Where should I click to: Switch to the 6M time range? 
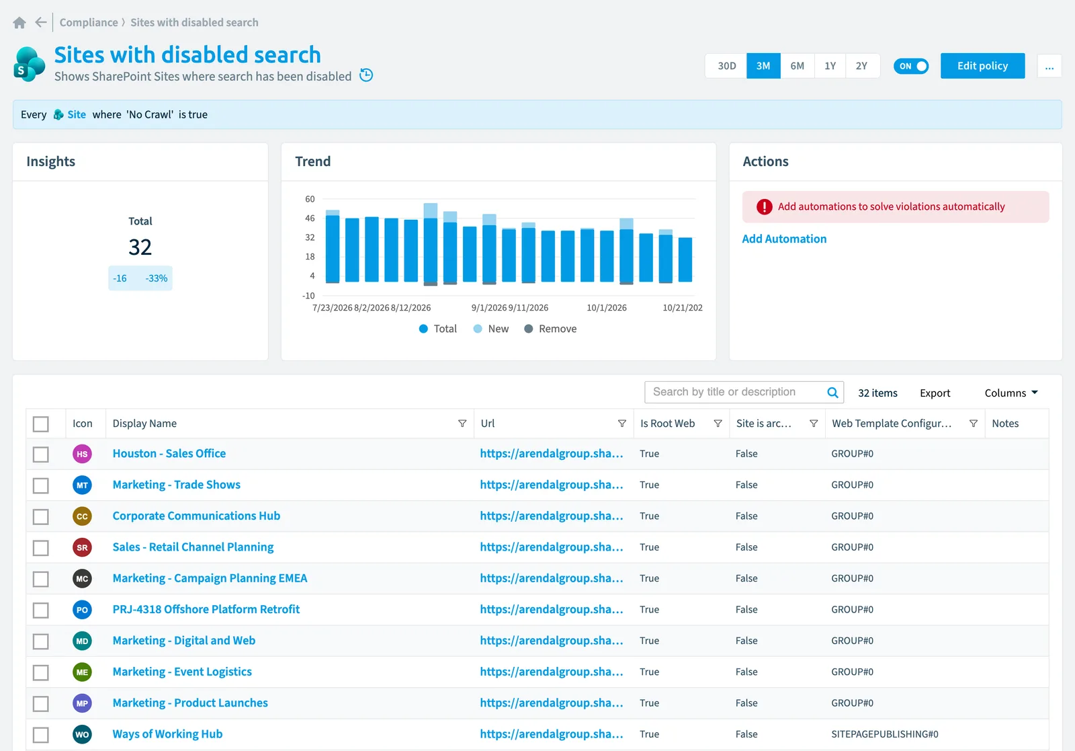[x=798, y=66]
